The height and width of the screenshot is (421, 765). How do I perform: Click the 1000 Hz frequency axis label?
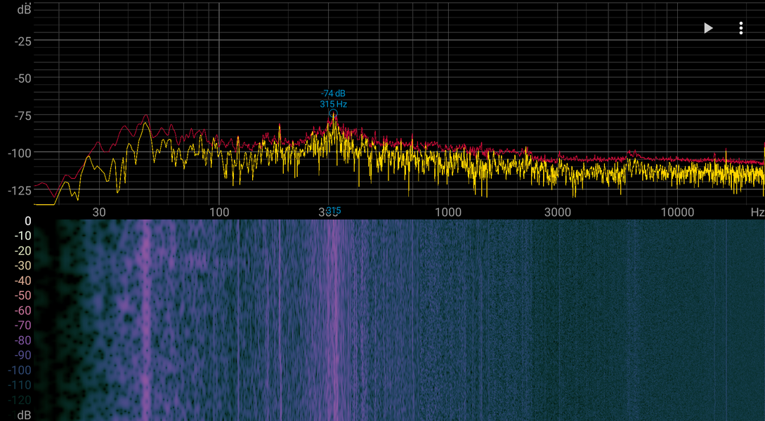(448, 212)
